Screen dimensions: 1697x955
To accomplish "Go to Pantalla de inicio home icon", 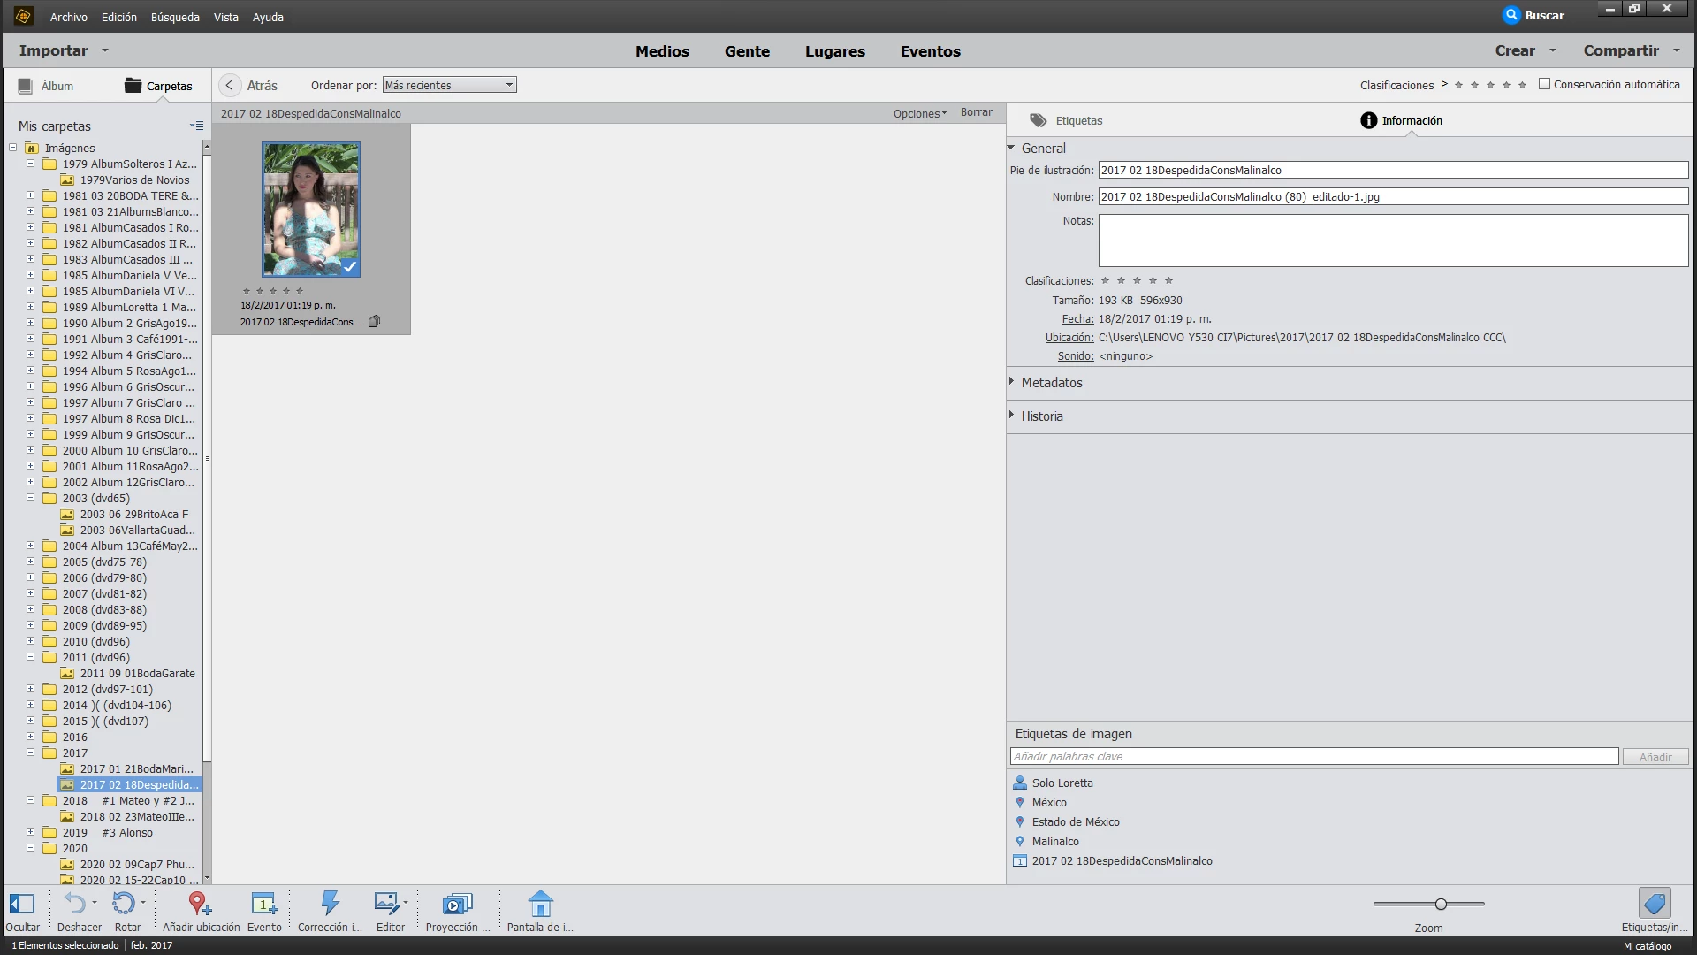I will pos(540,904).
